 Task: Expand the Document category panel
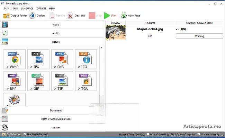click(x=52, y=110)
